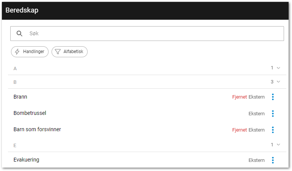
Task: Open the Barn som forsvinner entry
Action: tap(37, 129)
